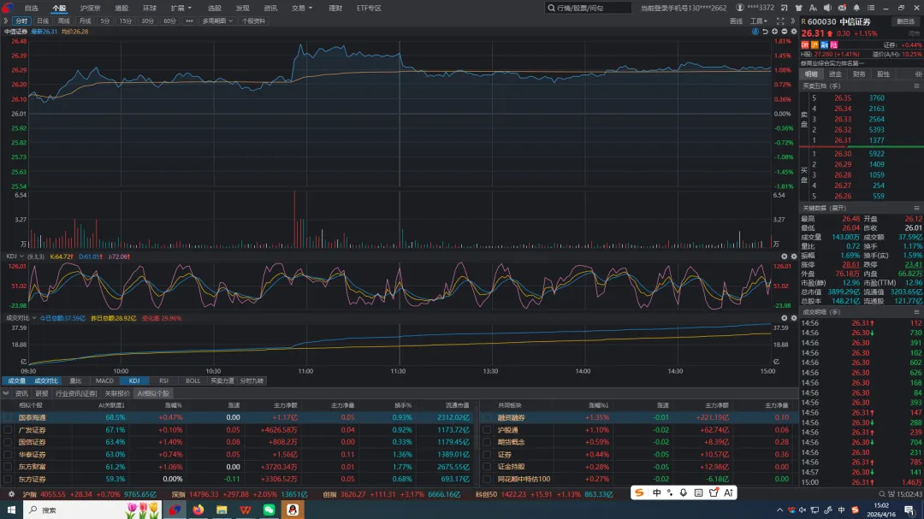Zoom out chart with minus icon
This screenshot has width=924, height=519.
(784, 32)
